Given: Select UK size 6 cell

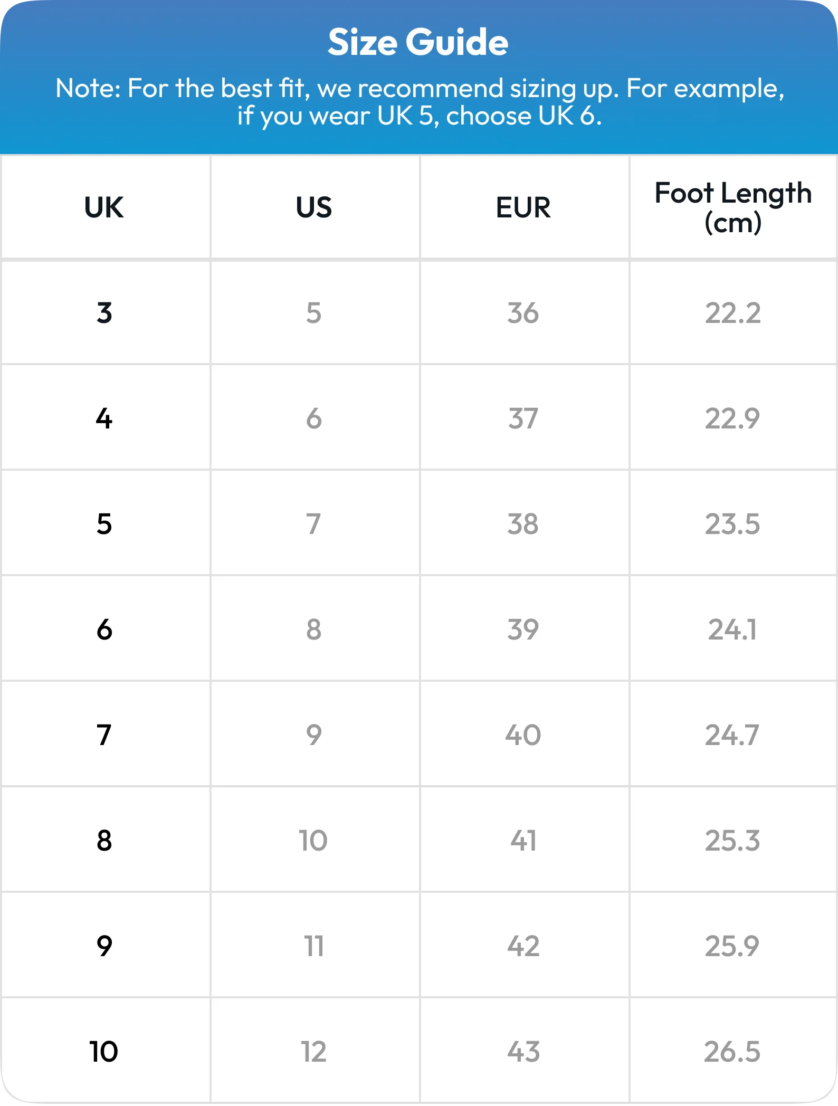Looking at the screenshot, I should 104,629.
